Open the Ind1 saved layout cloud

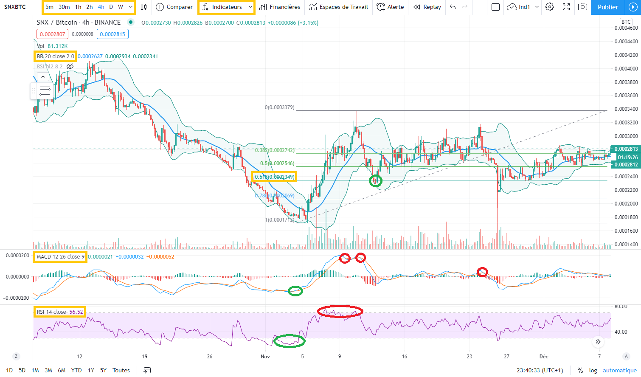519,7
